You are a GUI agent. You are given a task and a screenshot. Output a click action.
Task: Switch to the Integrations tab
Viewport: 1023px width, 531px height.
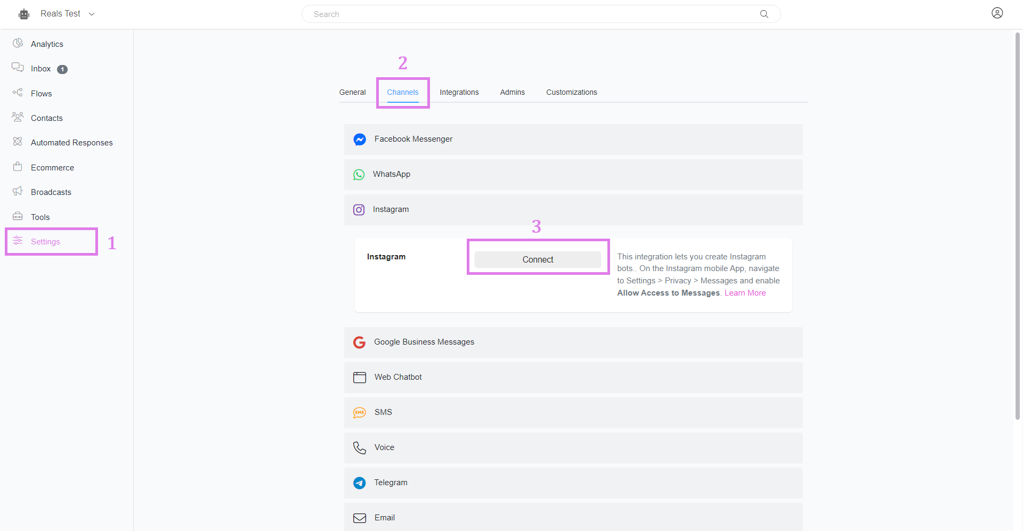coord(459,92)
